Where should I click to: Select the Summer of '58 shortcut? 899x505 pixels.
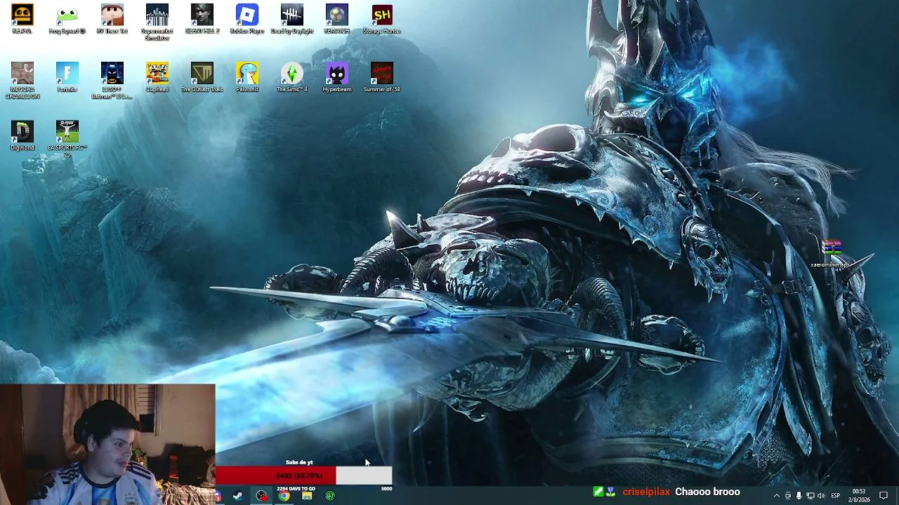click(x=382, y=77)
